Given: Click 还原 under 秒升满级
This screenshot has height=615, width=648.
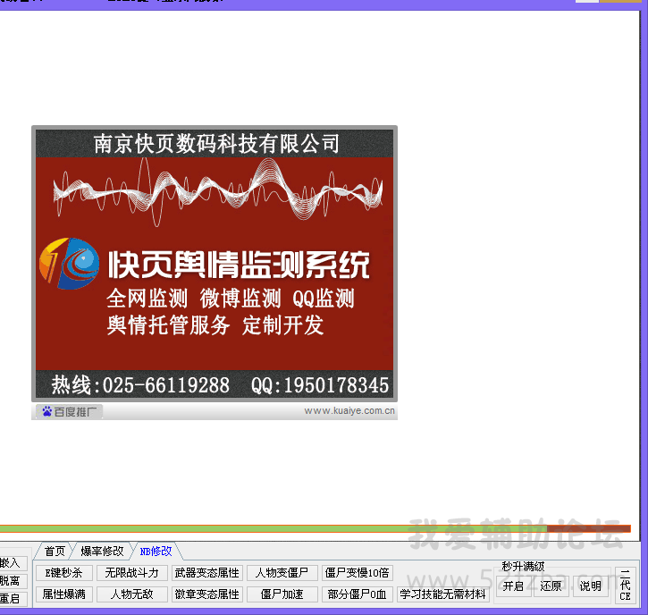Looking at the screenshot, I should 551,586.
